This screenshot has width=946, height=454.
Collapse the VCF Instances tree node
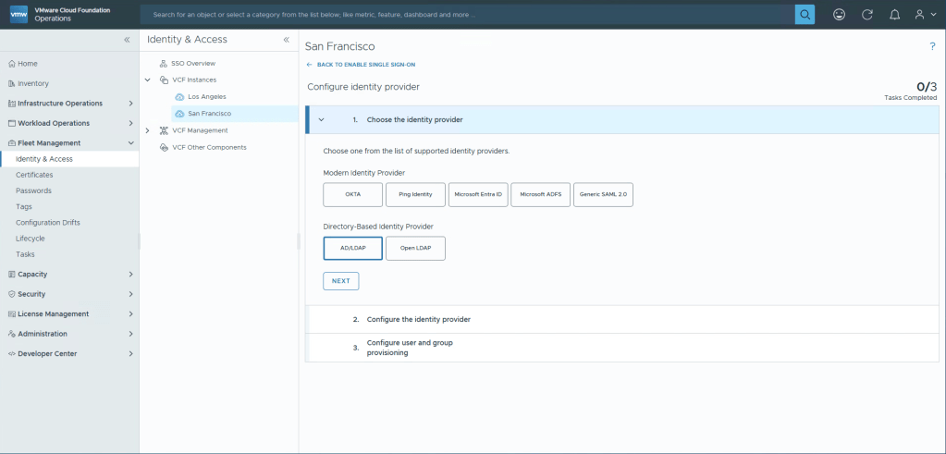(148, 80)
